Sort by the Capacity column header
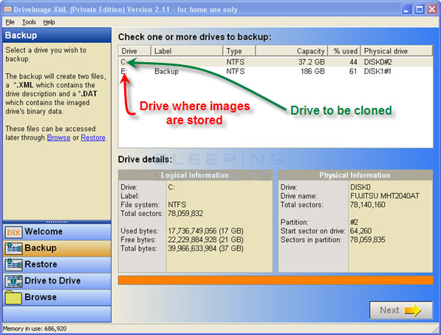Screen dimensions: 441x335 tap(292, 51)
